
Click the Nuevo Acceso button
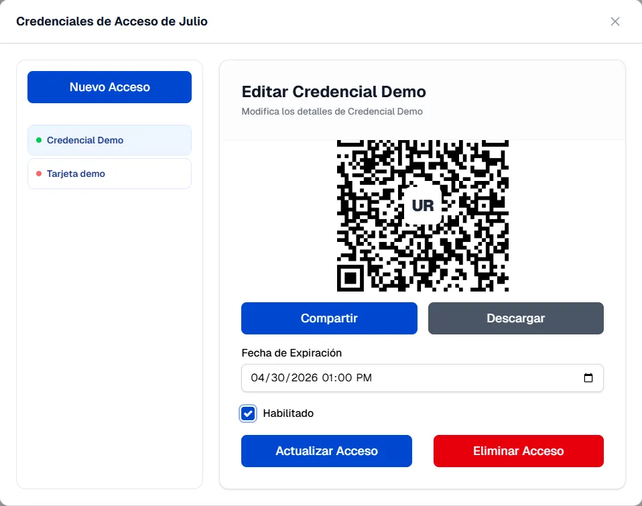(x=109, y=87)
